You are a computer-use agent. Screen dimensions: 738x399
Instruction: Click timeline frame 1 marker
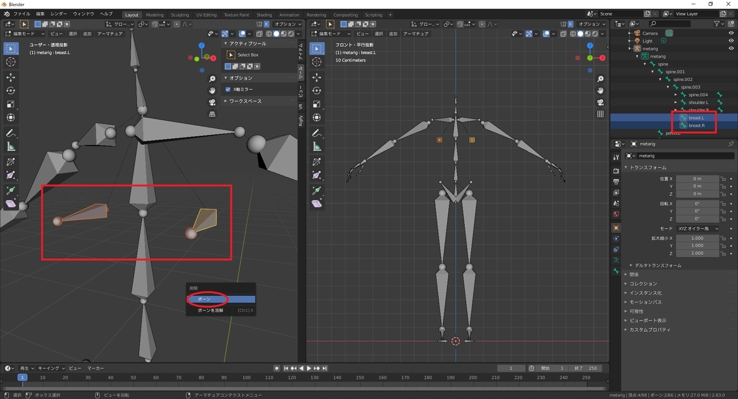tap(22, 378)
